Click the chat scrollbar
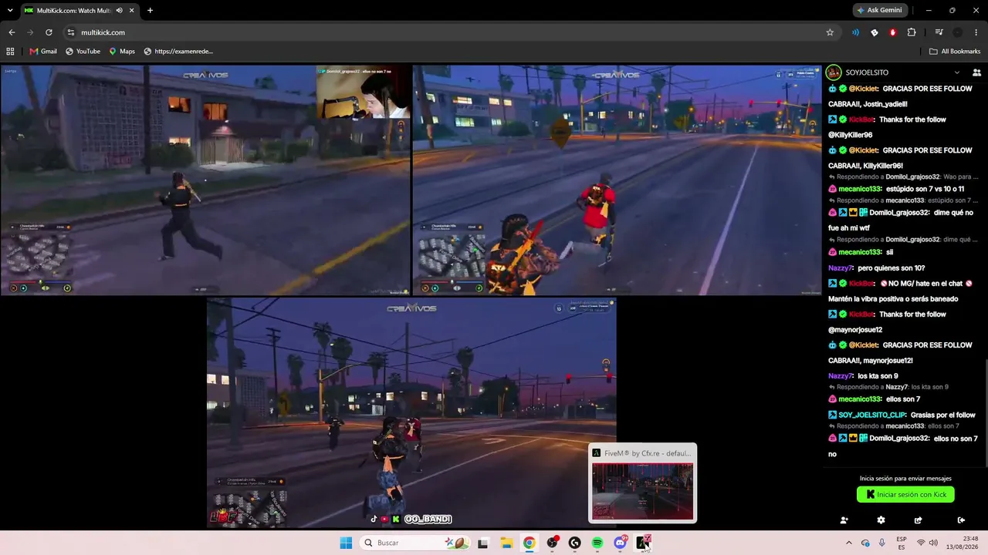 [x=985, y=411]
